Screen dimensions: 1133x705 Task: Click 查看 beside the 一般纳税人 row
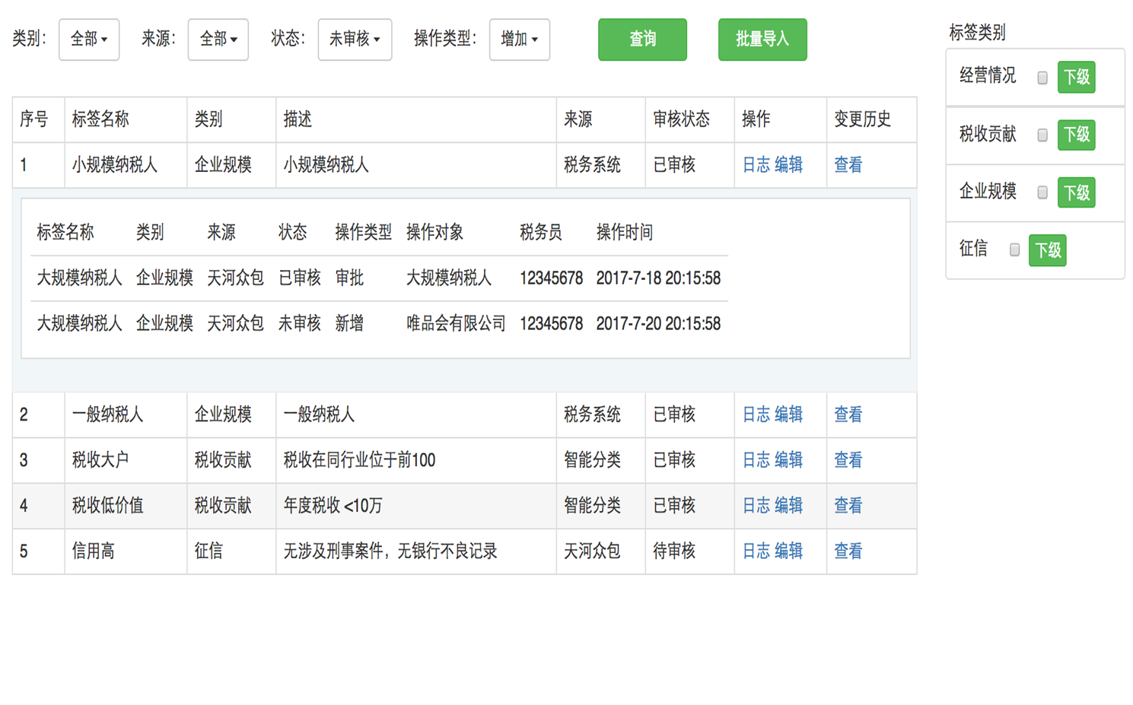point(848,415)
